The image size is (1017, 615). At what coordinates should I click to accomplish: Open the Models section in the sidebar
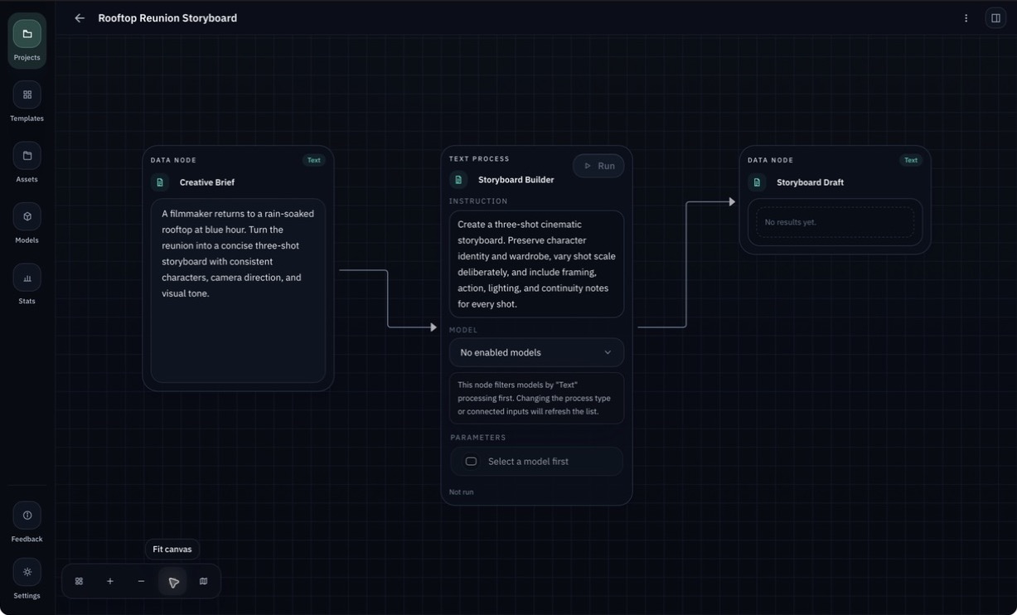[x=27, y=223]
